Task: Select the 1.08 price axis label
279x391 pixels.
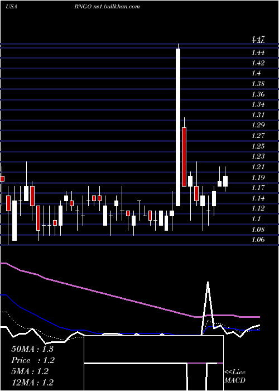Action: click(x=258, y=229)
